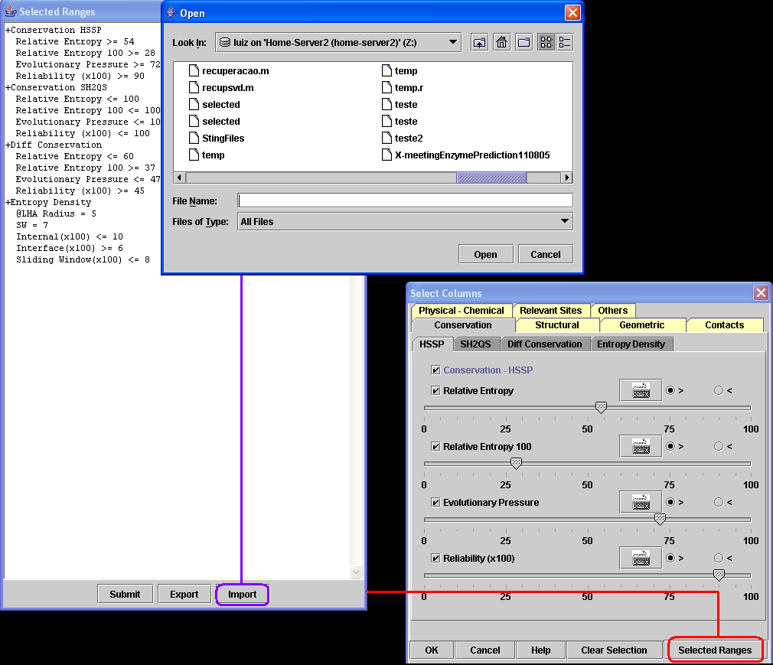
Task: Select less-than radio for Relative Entropy
Action: click(719, 390)
